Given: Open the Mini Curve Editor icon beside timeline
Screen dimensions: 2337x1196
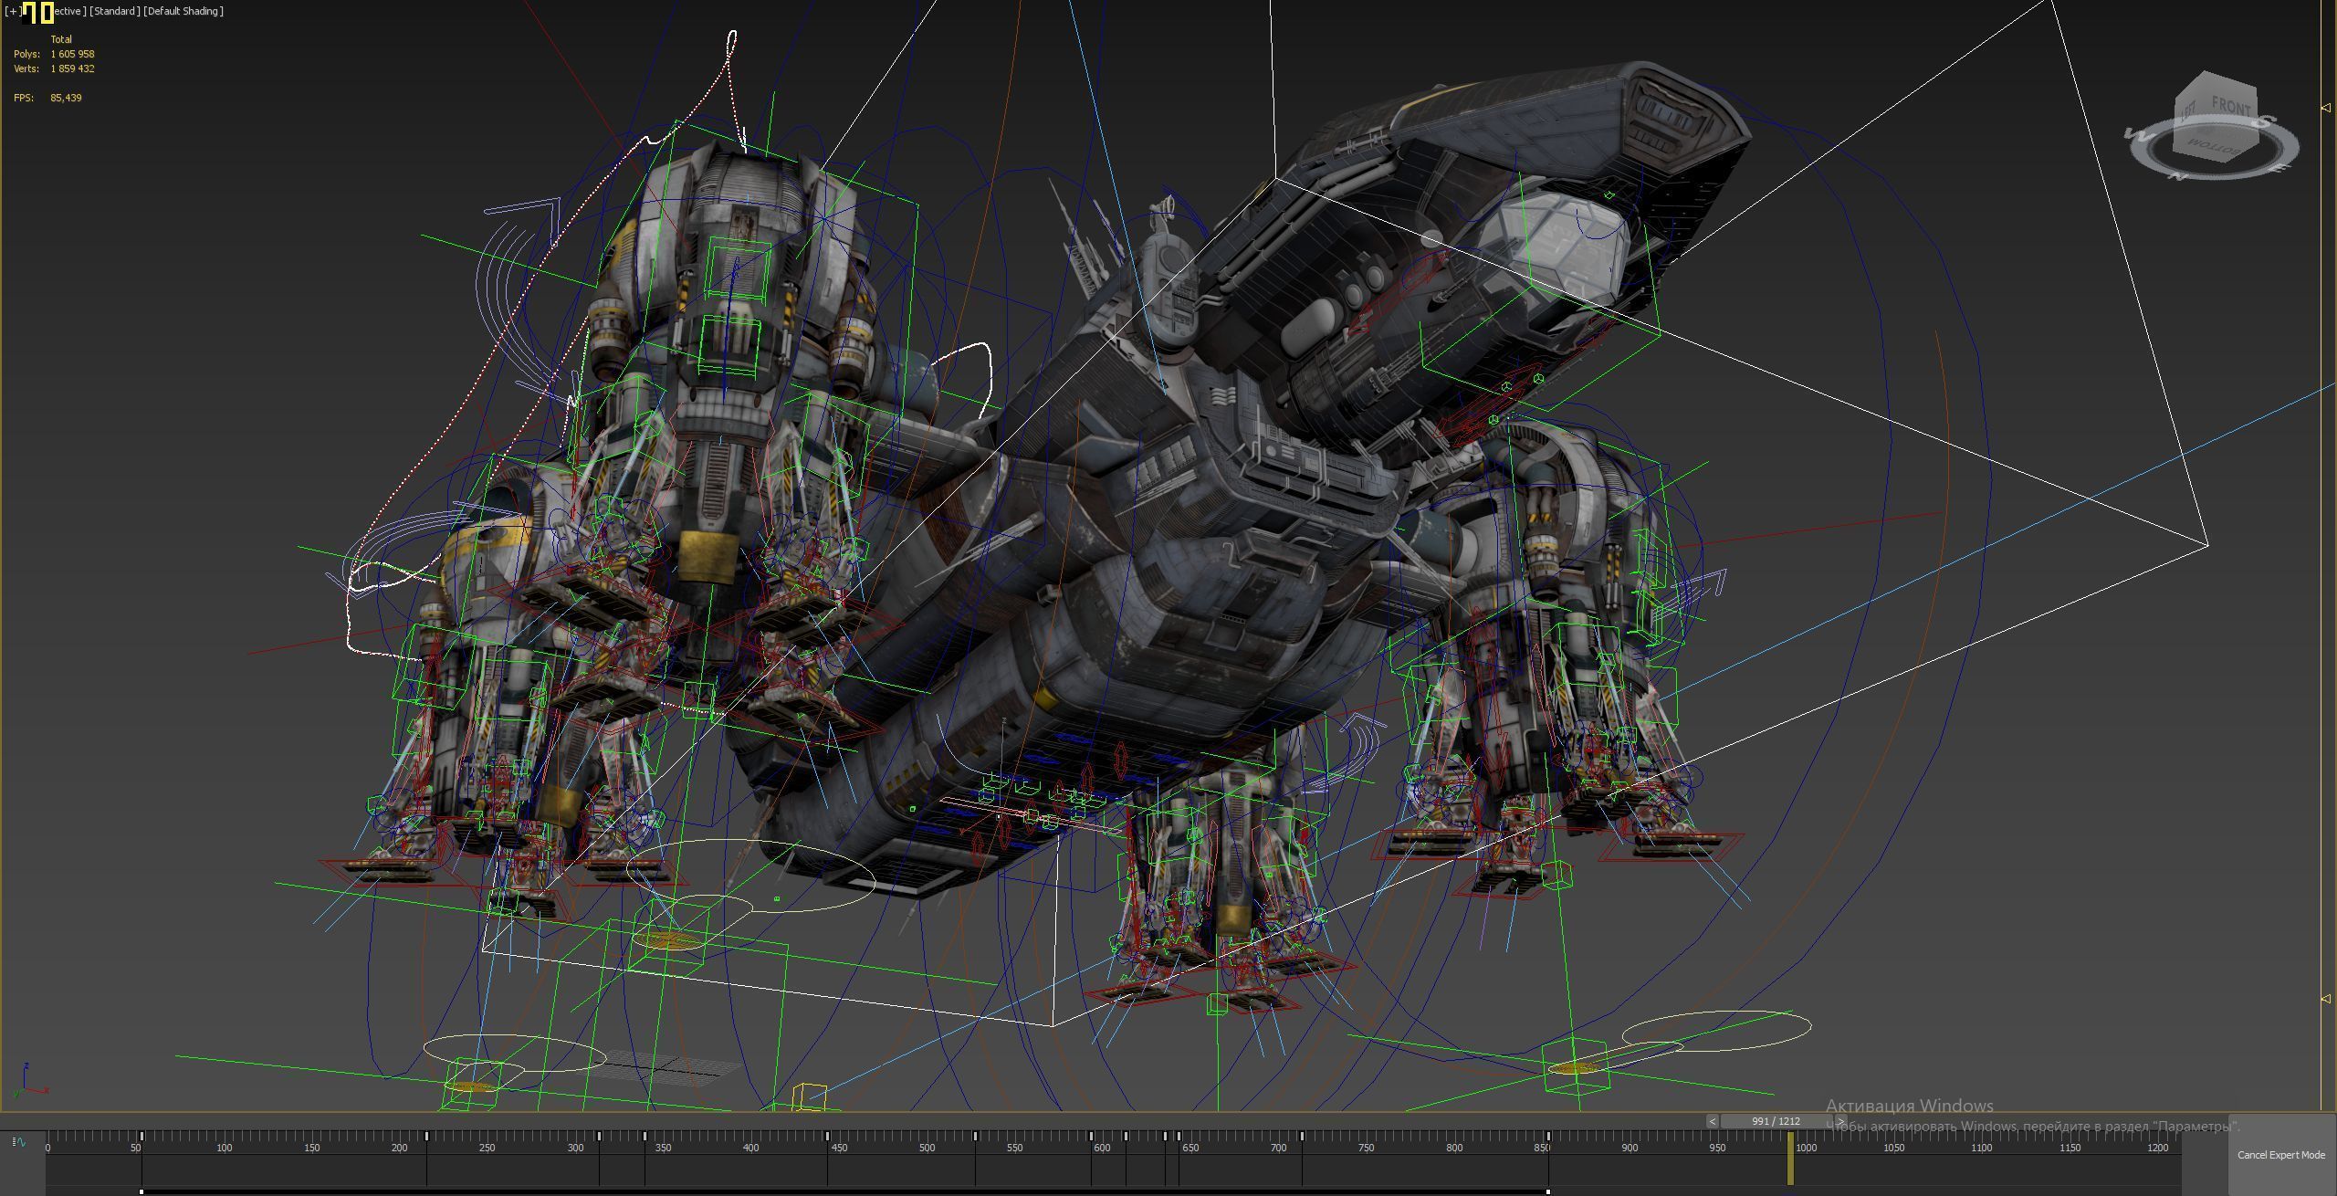Looking at the screenshot, I should coord(19,1142).
